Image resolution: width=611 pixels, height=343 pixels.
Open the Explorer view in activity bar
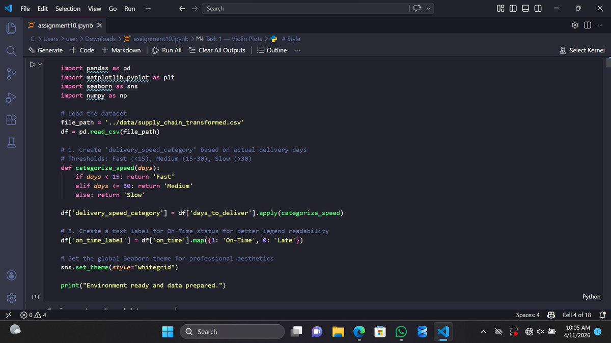coord(11,28)
